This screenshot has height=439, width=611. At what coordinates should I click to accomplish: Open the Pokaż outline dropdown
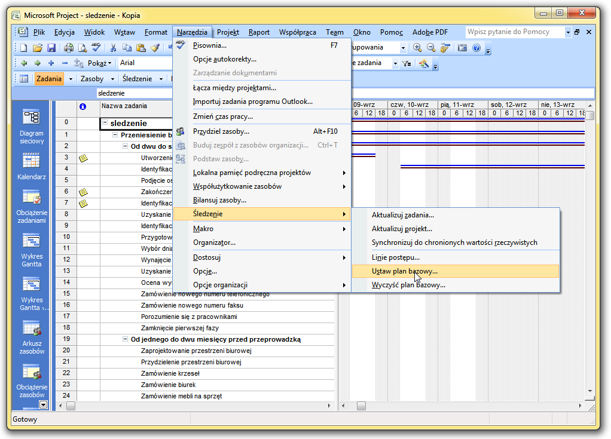(100, 63)
